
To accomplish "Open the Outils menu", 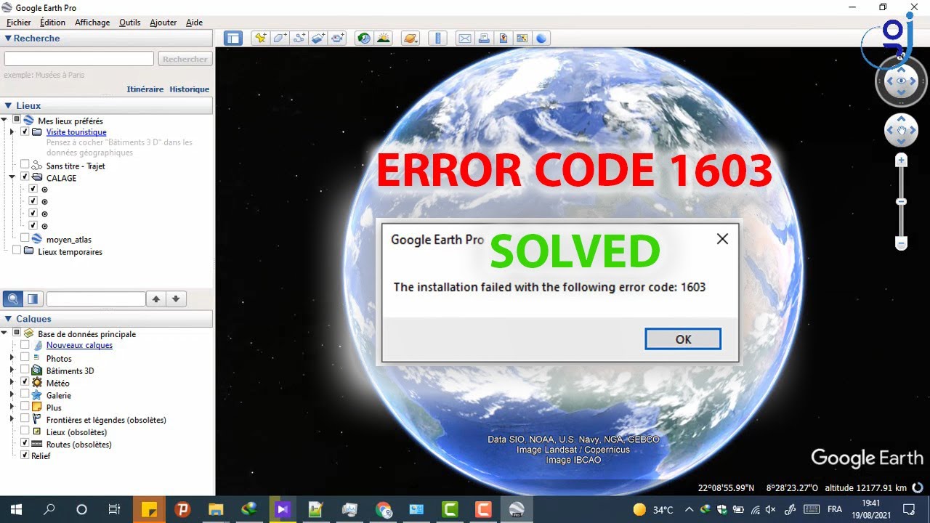I will (130, 23).
